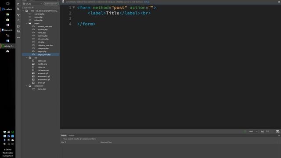
Task: Select the highlighted pages_new.php file
Action: pyautogui.click(x=41, y=54)
